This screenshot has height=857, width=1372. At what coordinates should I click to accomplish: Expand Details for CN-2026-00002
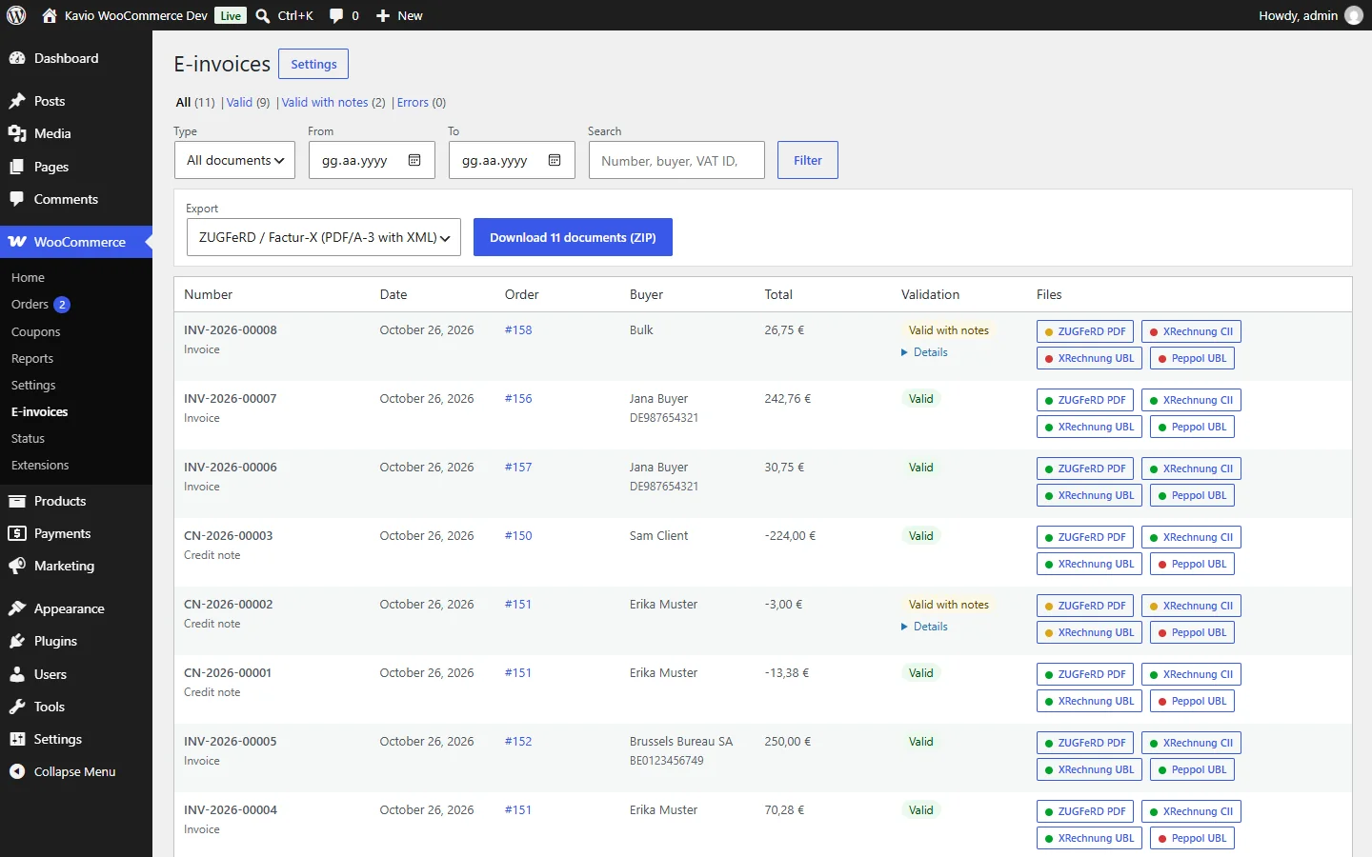coord(925,627)
